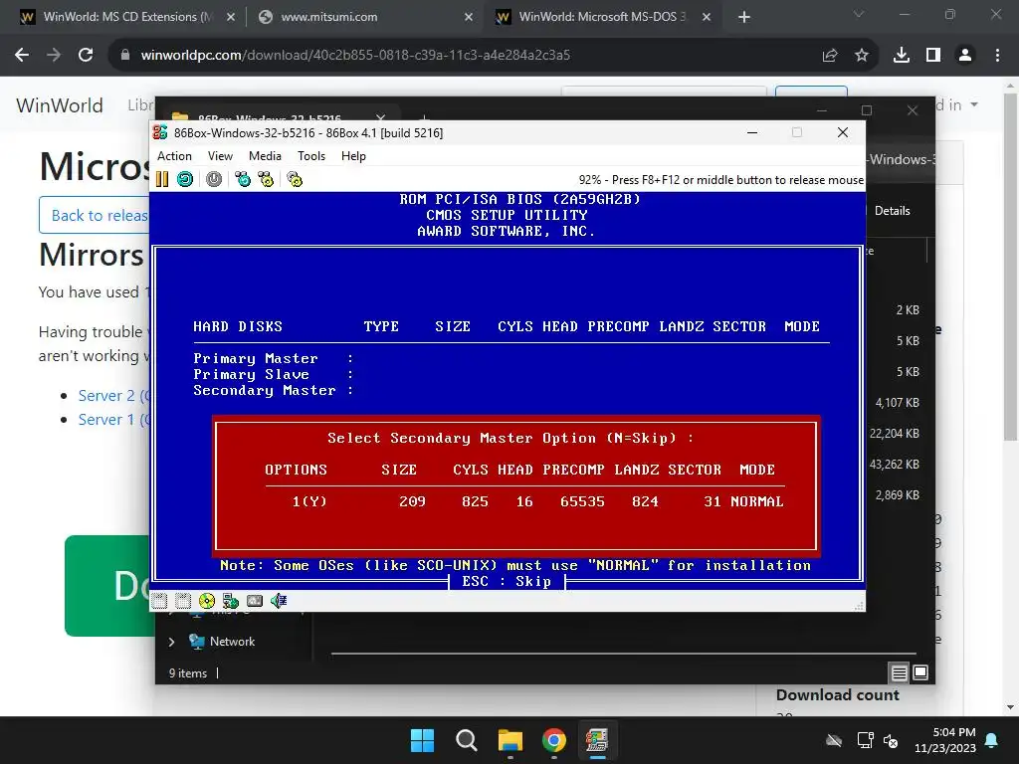The height and width of the screenshot is (764, 1019).
Task: Click the 1(Y) option row in BIOS
Action: tap(537, 501)
